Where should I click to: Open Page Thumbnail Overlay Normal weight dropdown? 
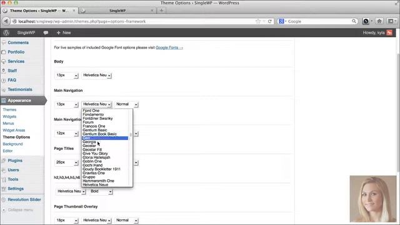[x=126, y=221]
